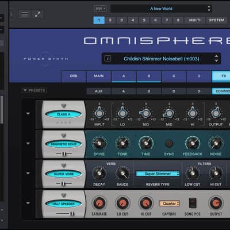This screenshot has width=230, height=230.
Task: Switch to layer D tab
Action: 199,76
